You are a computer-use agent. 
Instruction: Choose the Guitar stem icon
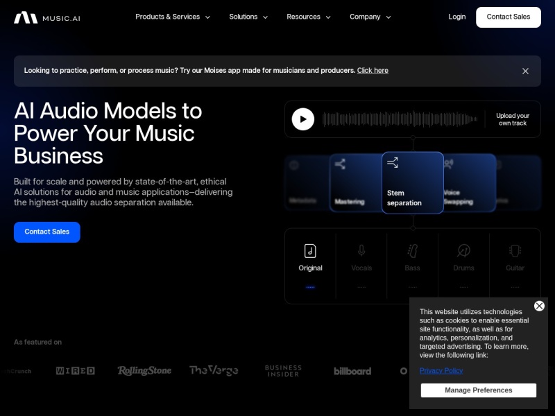coord(515,251)
